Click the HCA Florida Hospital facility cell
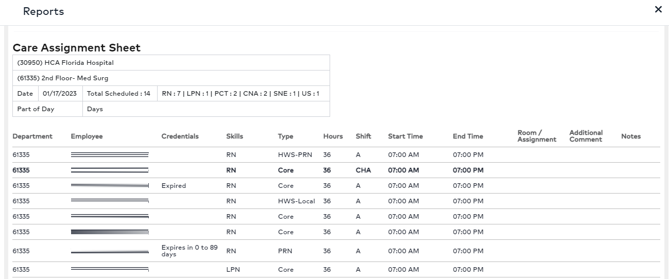 [65, 63]
